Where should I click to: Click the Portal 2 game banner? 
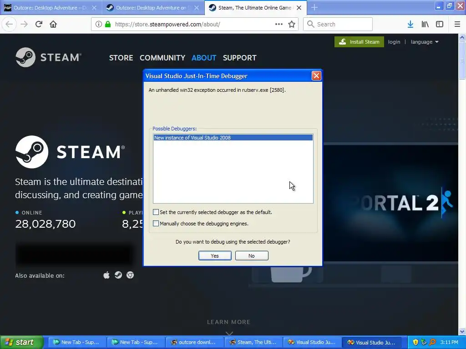pyautogui.click(x=390, y=203)
